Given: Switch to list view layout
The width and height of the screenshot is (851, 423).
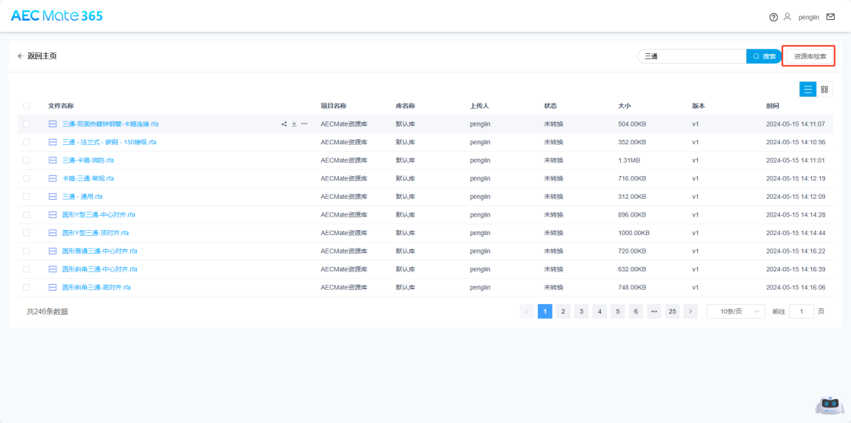Looking at the screenshot, I should pyautogui.click(x=807, y=89).
